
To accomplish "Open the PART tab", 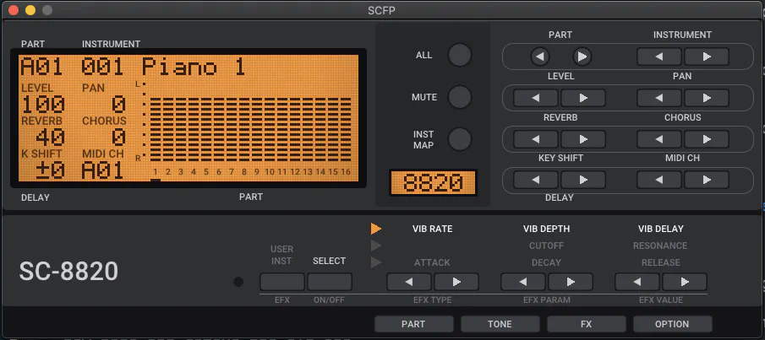I will point(413,324).
